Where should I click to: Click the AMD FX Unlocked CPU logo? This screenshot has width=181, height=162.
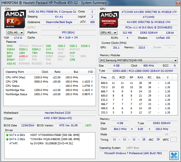pos(15,19)
